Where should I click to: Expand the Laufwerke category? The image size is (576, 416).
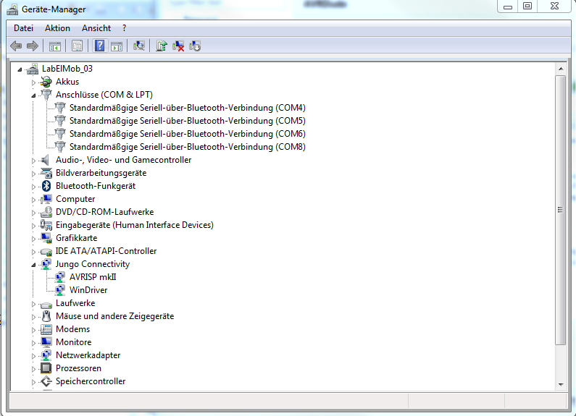(33, 304)
